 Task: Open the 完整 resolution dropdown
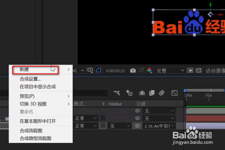pyautogui.click(x=170, y=70)
